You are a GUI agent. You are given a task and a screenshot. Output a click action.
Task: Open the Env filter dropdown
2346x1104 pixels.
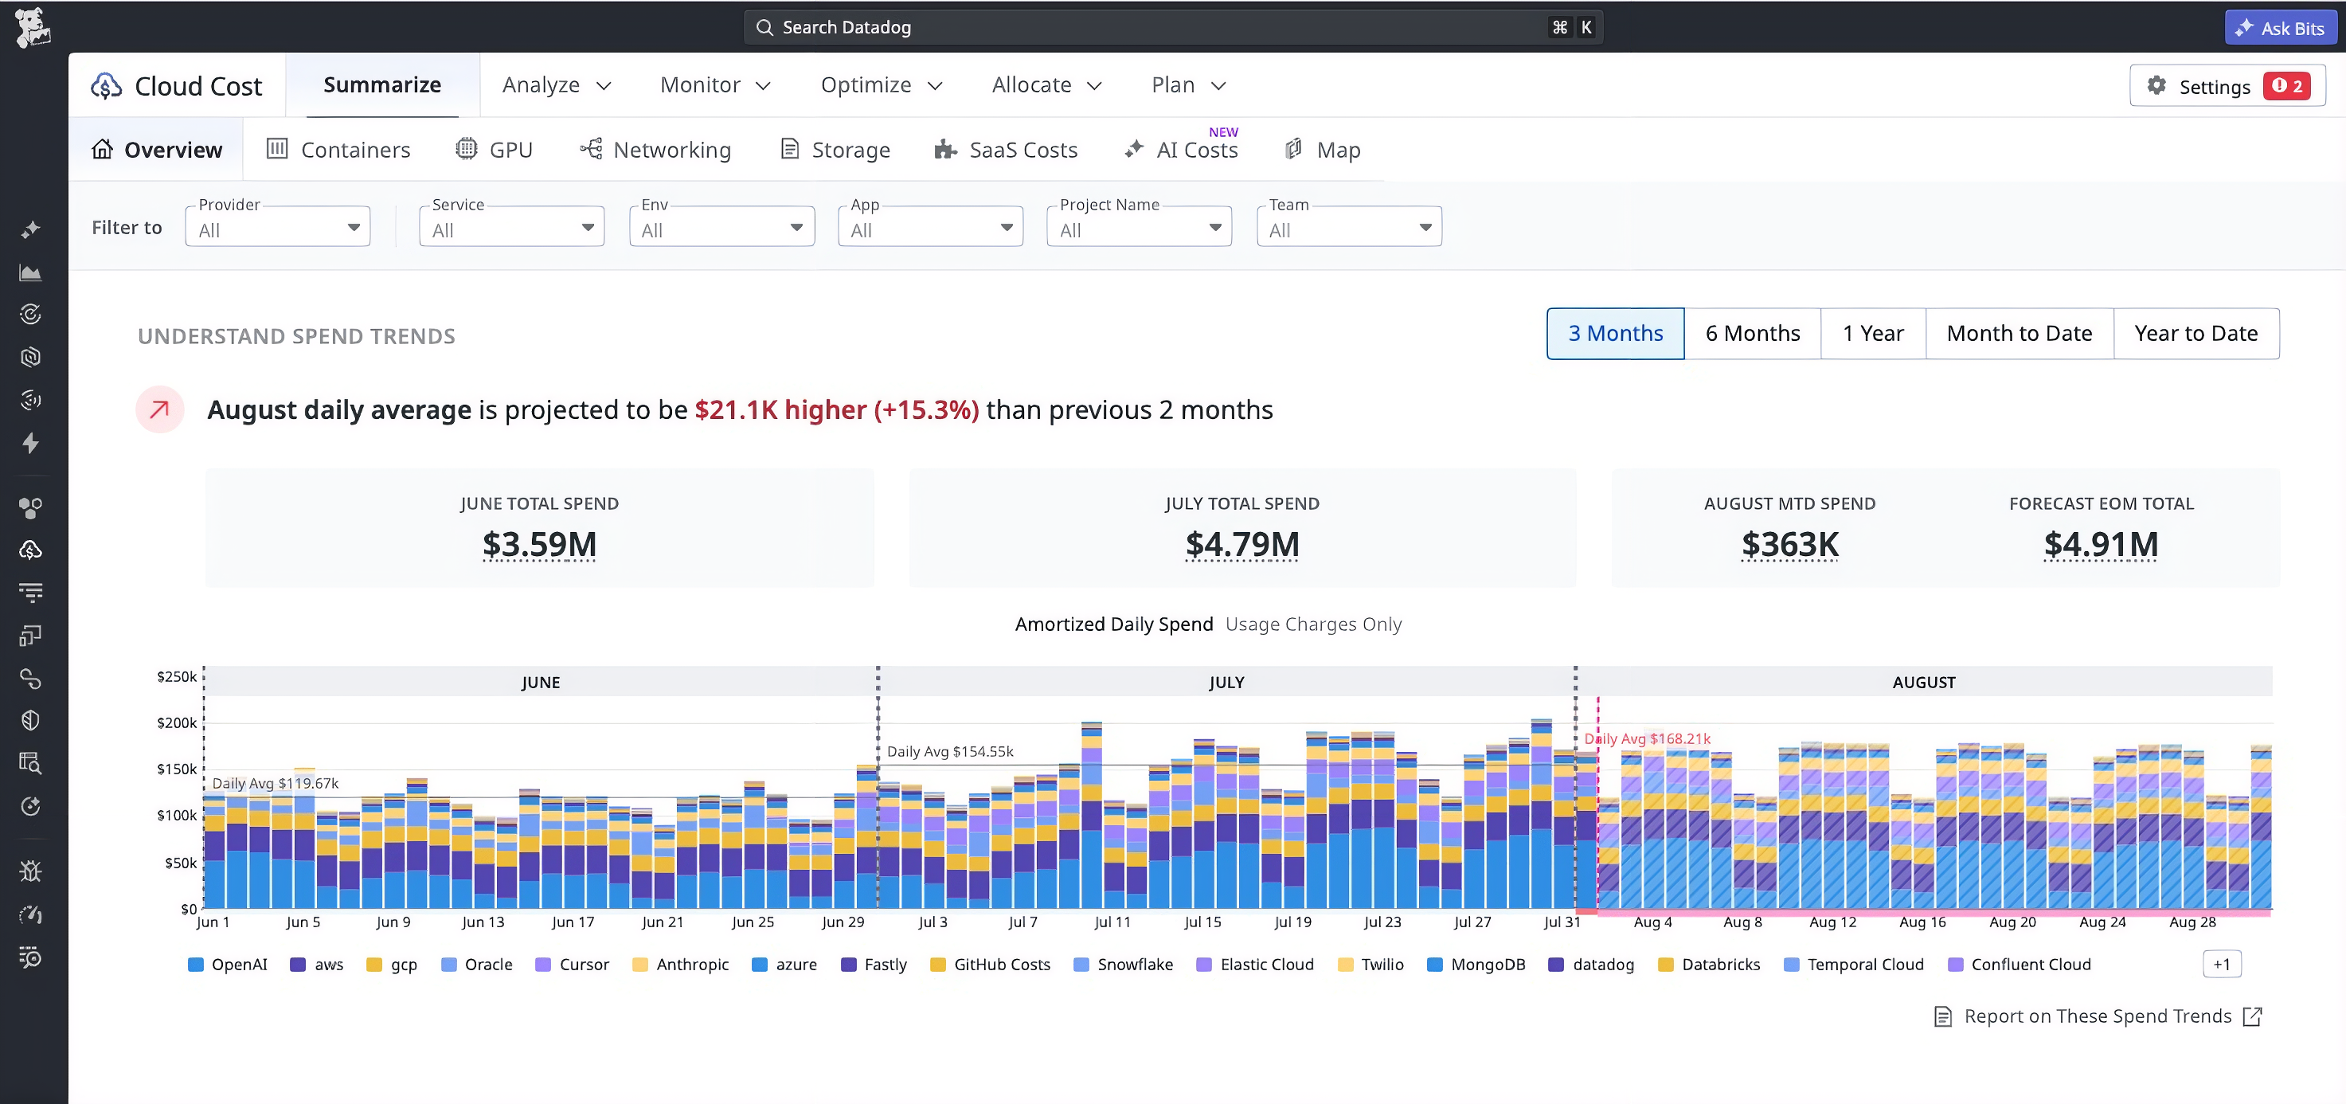(721, 227)
